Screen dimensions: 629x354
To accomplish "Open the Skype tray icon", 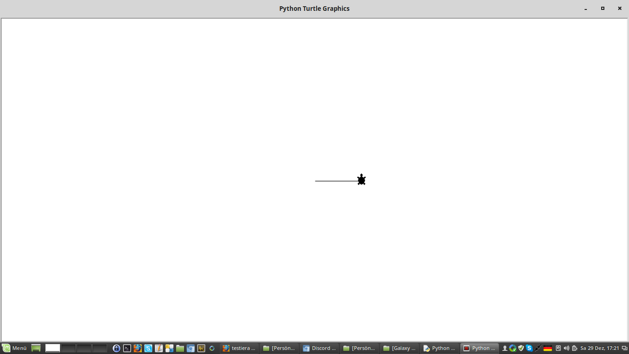I will 529,348.
